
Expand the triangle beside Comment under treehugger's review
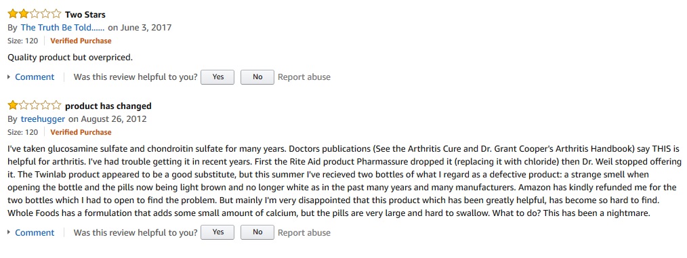[x=9, y=232]
